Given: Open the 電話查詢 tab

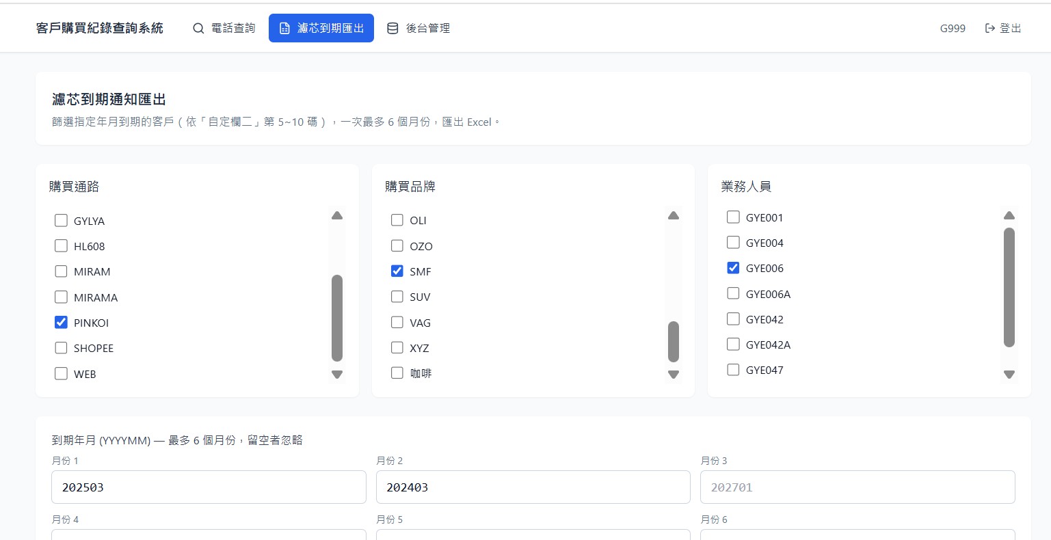Looking at the screenshot, I should [224, 28].
